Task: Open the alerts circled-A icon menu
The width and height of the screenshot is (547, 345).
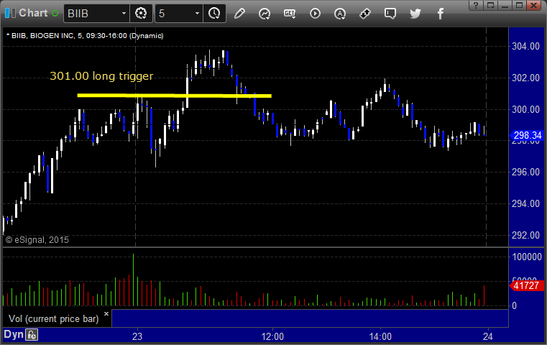Action: point(340,14)
